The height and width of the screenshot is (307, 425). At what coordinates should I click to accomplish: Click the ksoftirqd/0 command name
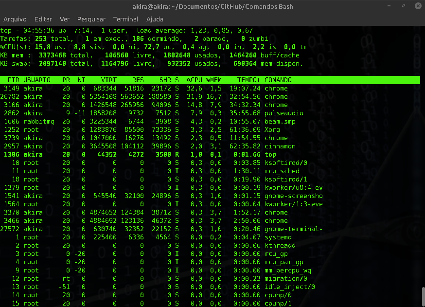pyautogui.click(x=286, y=163)
